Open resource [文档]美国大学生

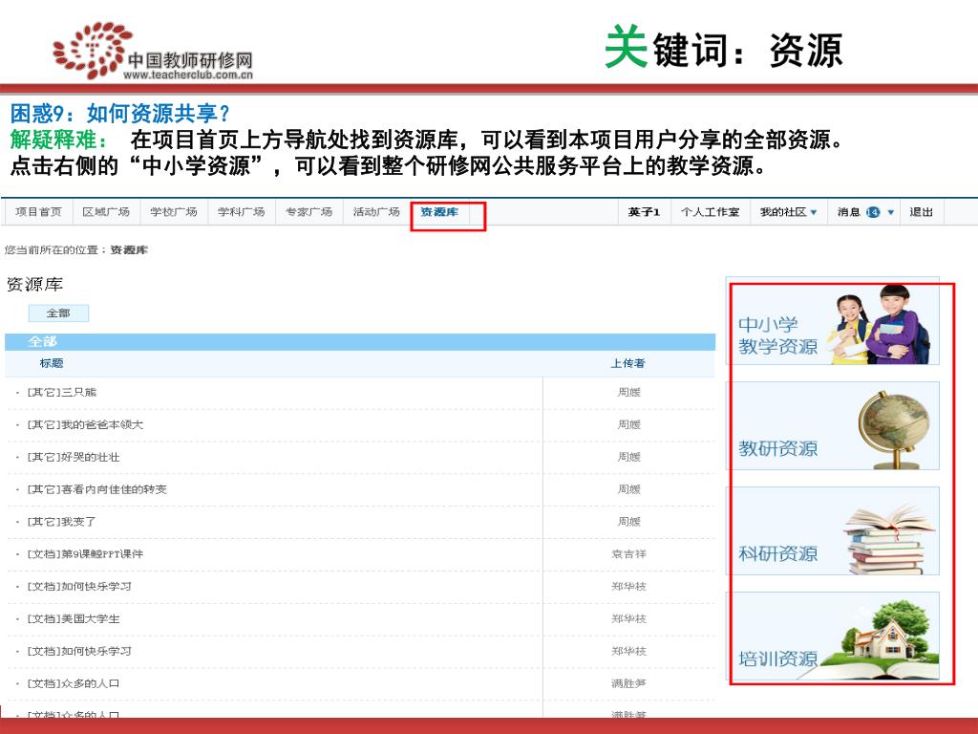(x=74, y=619)
